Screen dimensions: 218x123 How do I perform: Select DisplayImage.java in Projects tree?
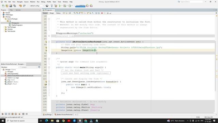17,25
